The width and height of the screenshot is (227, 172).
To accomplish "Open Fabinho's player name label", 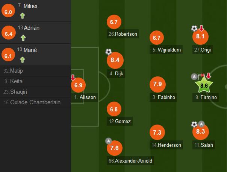I will 163,97.
